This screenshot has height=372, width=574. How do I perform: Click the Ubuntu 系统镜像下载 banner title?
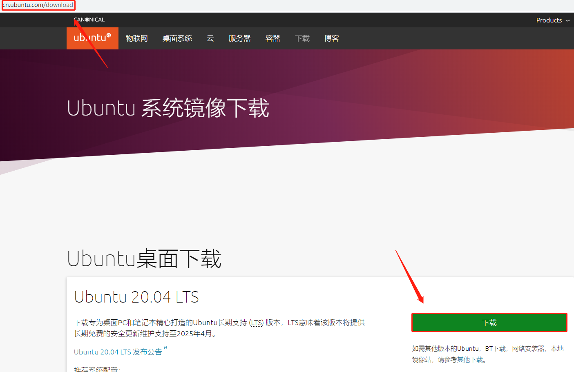[x=168, y=108]
